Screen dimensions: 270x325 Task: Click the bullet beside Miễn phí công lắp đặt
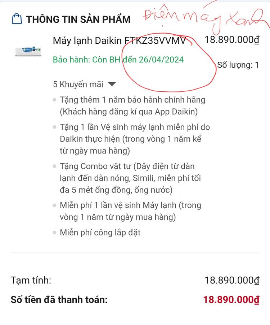(54, 233)
